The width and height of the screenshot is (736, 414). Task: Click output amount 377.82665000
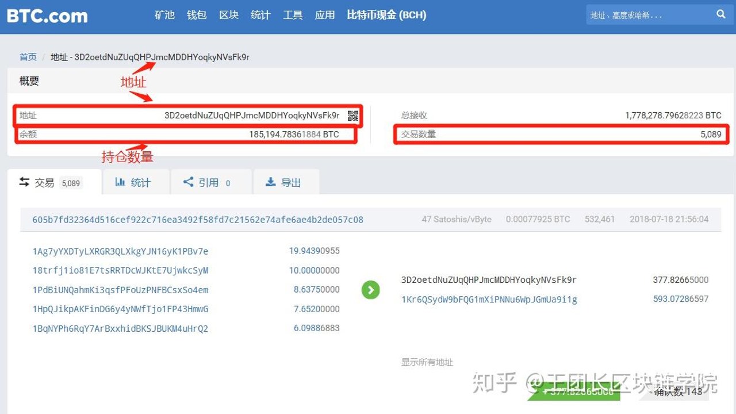coord(681,280)
